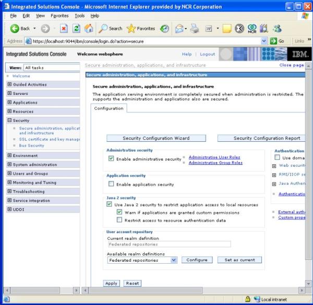
Task: Click the NCR toolbar icon
Action: [252, 29]
